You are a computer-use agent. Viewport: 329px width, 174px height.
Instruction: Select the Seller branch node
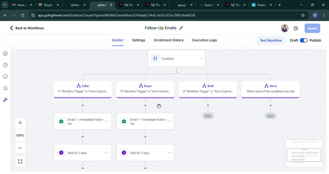tap(83, 89)
